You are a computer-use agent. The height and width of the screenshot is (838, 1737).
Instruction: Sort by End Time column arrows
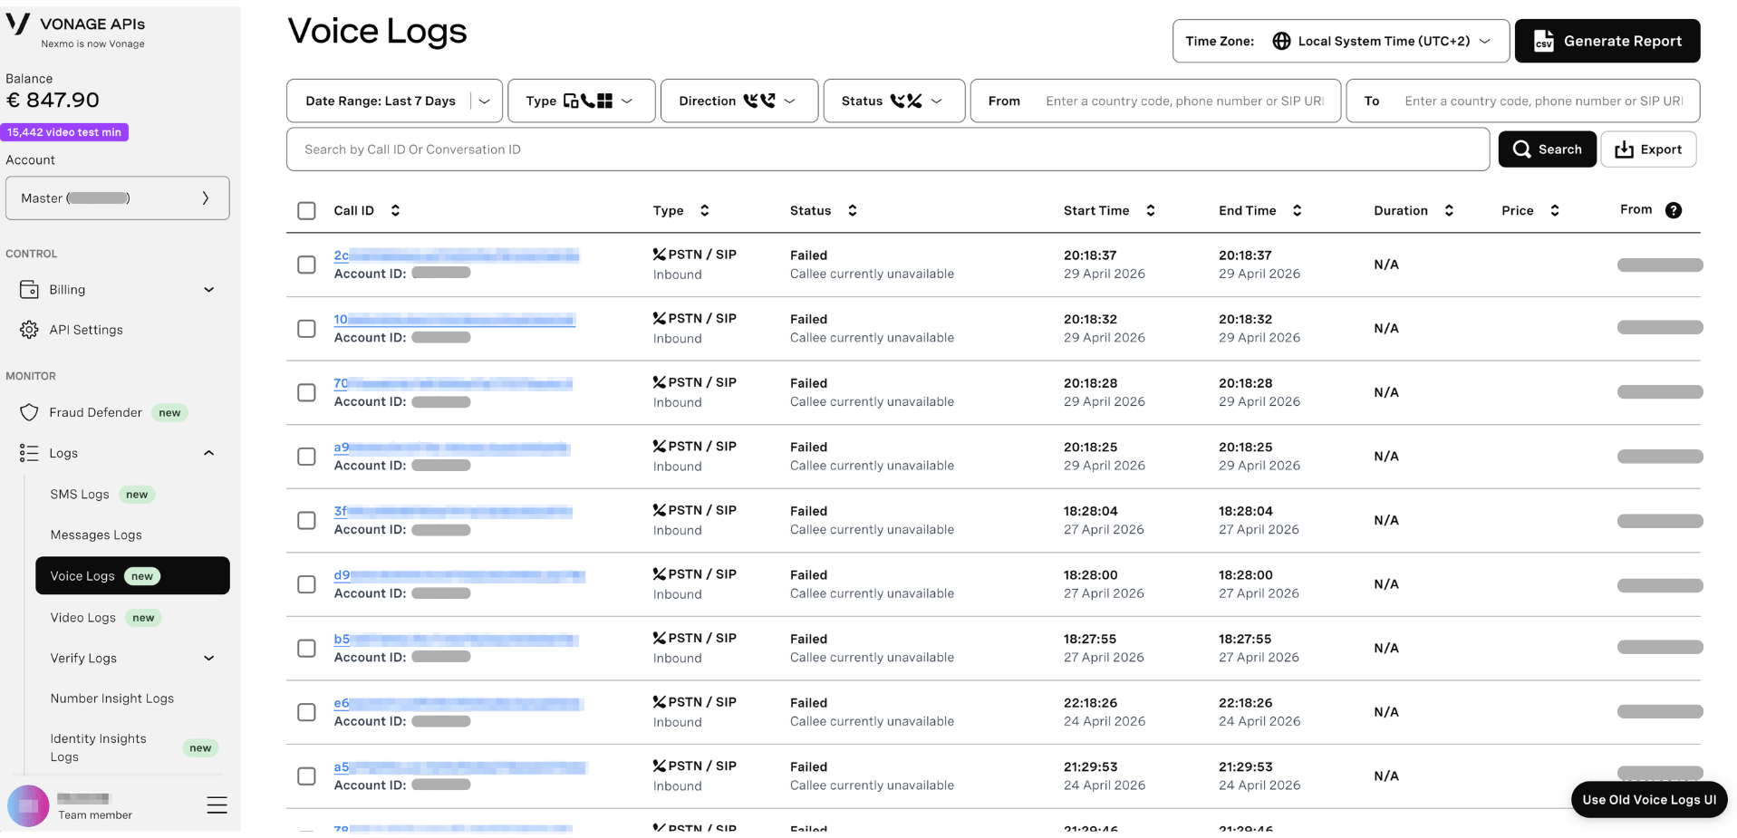[1297, 210]
